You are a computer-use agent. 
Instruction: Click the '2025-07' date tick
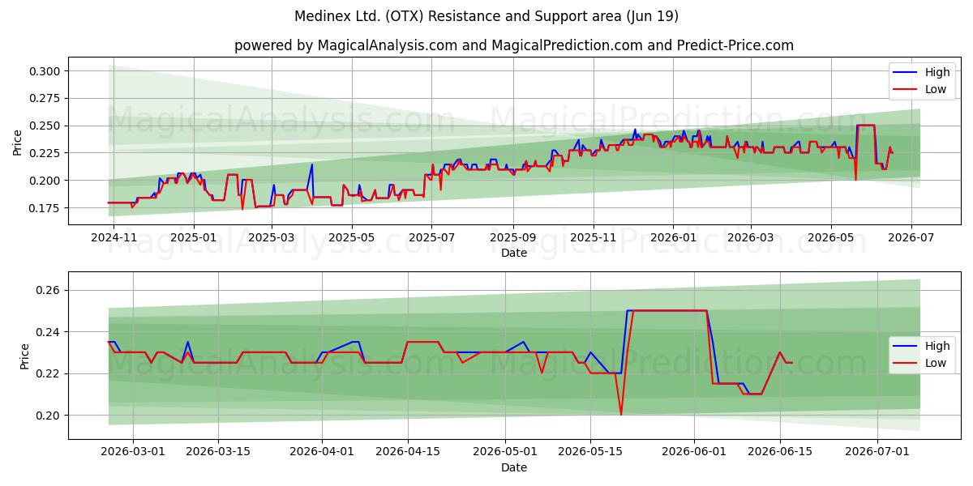pyautogui.click(x=431, y=238)
